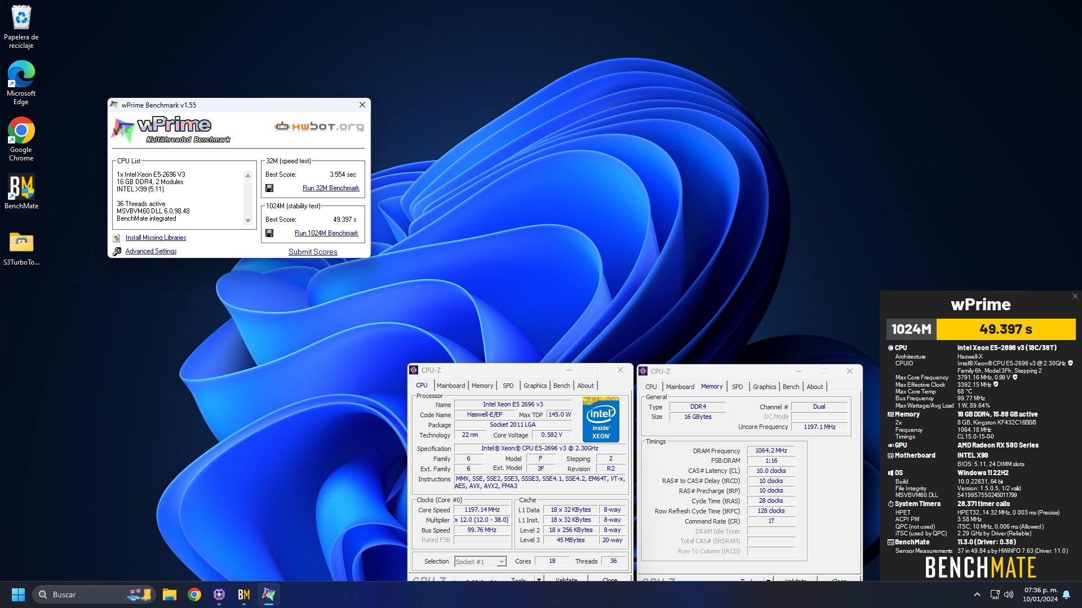Open the clock showing 07:36 p. m.

(x=1040, y=594)
